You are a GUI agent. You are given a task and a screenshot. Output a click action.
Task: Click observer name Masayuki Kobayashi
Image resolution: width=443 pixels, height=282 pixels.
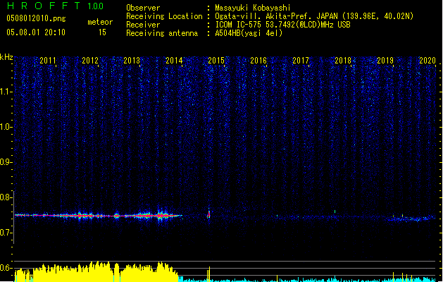pyautogui.click(x=253, y=8)
